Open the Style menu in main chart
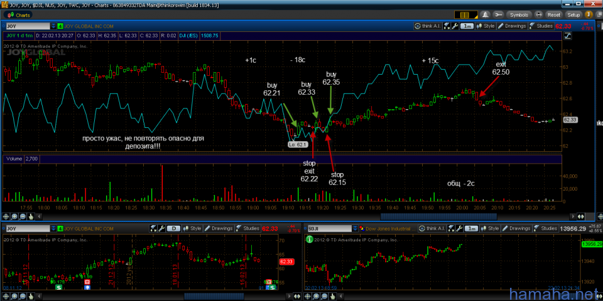The image size is (603, 301). [486, 26]
